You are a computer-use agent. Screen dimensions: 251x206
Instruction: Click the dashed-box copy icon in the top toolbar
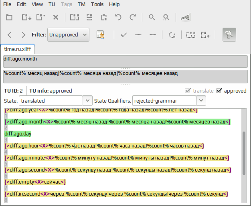[x=75, y=17]
